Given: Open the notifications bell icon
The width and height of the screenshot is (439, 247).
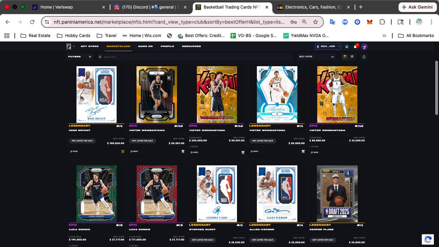Looking at the screenshot, I should [x=355, y=46].
